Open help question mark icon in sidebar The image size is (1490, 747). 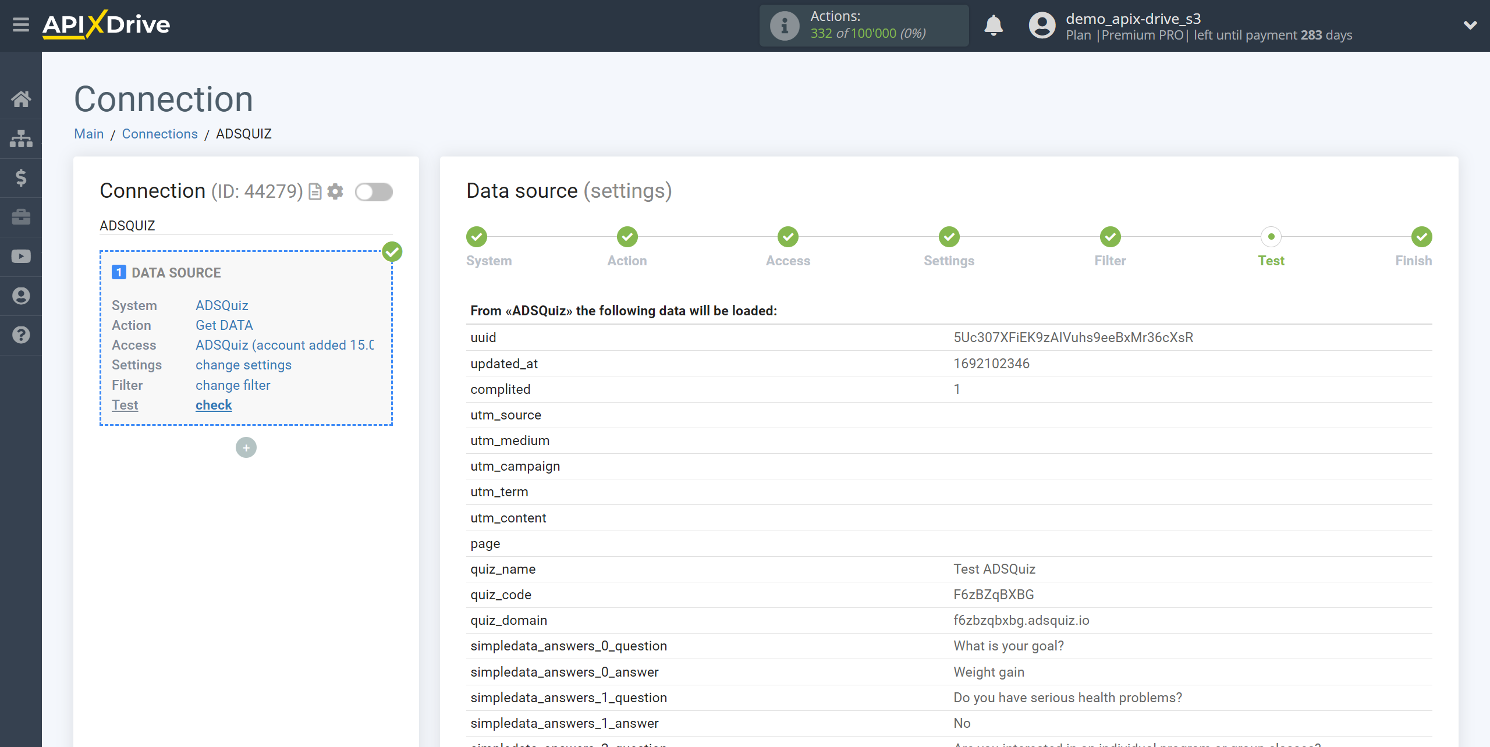click(x=21, y=335)
